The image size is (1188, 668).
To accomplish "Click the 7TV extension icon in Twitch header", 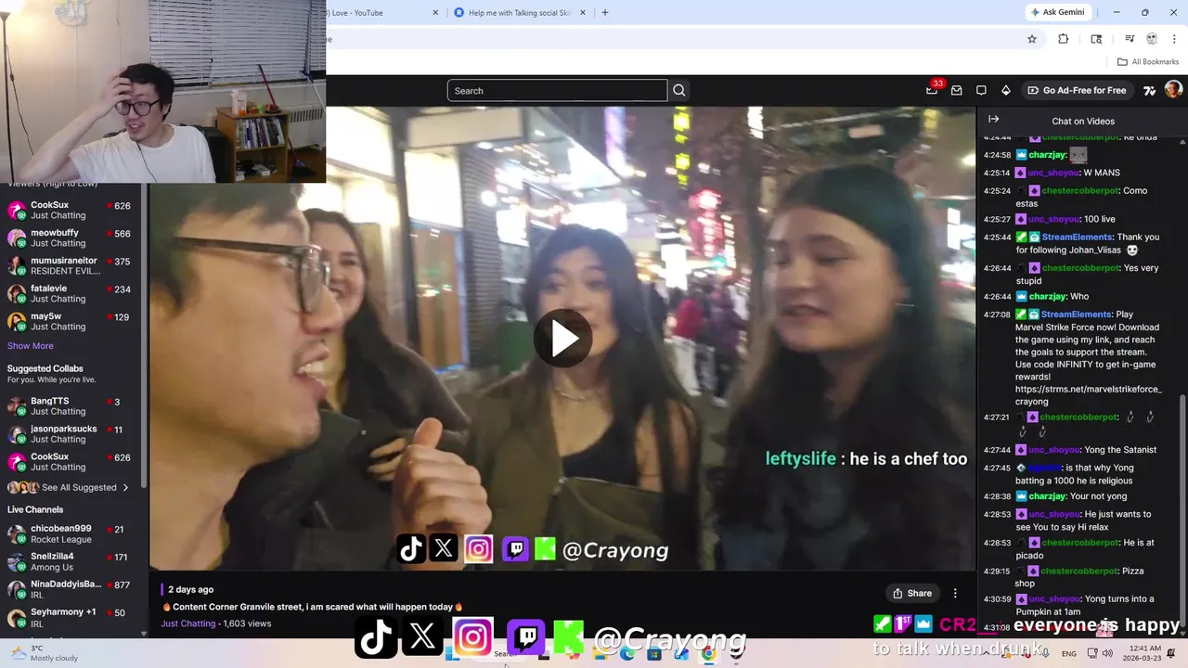I will pyautogui.click(x=1149, y=90).
